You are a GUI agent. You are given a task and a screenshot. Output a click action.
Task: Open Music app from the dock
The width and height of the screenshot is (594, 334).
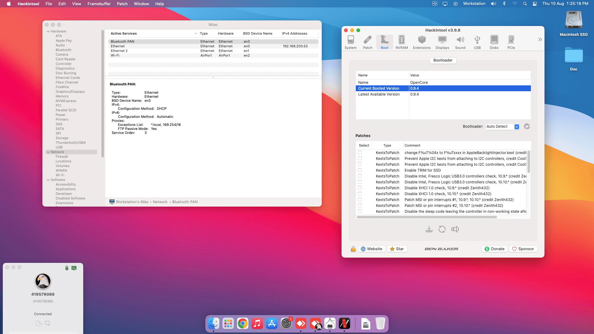pyautogui.click(x=257, y=323)
